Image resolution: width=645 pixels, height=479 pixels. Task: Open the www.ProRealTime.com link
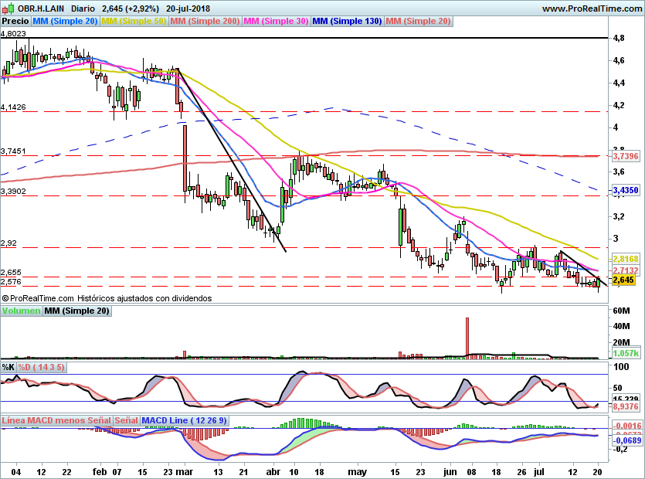click(592, 8)
